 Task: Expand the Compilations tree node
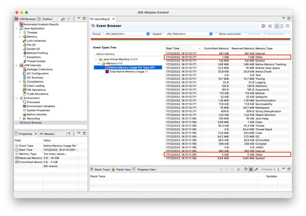[20, 82]
